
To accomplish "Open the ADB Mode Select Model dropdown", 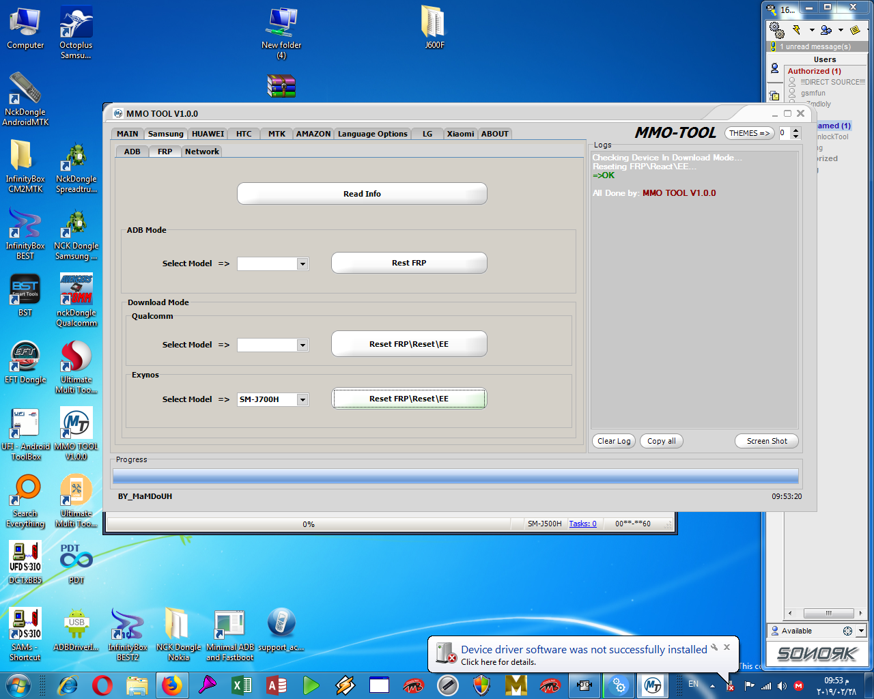I will pyautogui.click(x=302, y=263).
